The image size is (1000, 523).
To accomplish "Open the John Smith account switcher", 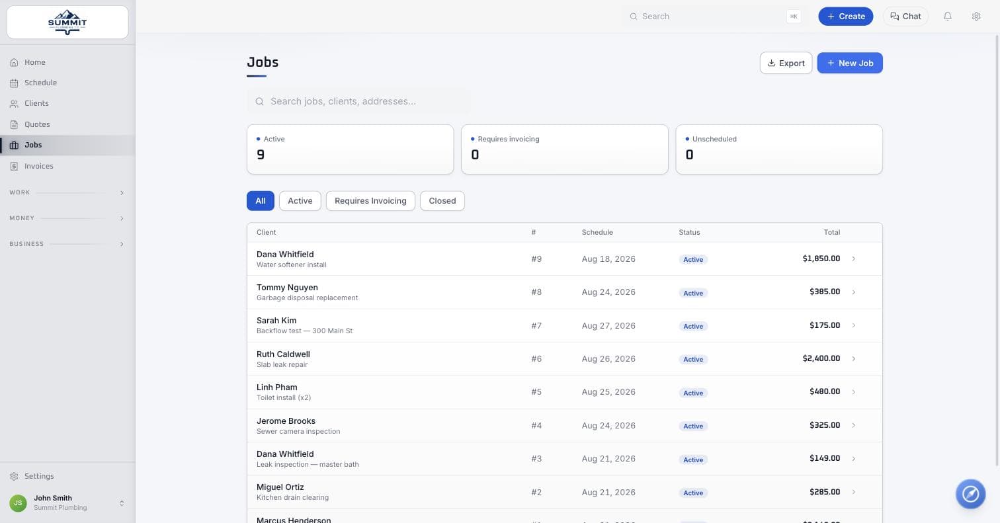I will click(x=67, y=503).
